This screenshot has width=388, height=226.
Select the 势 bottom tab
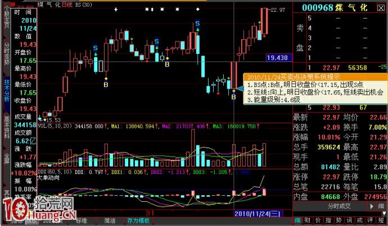[x=339, y=220]
